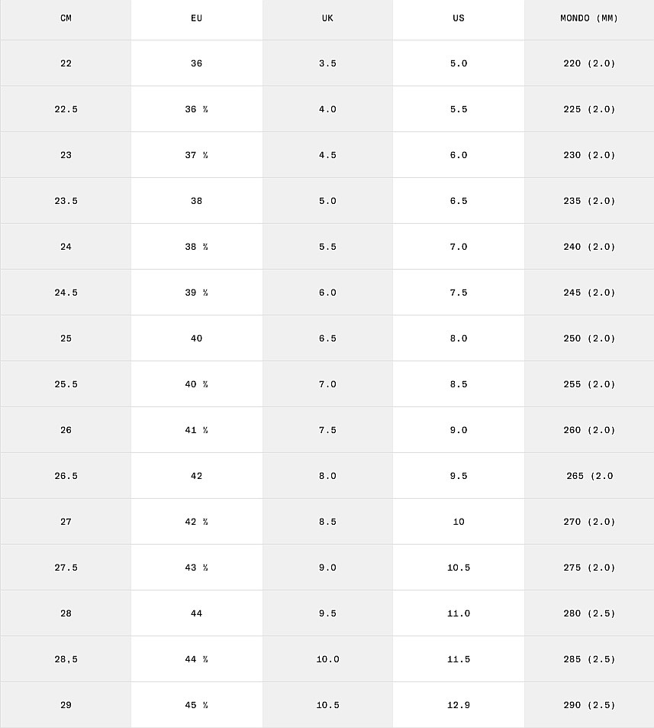Select the UK 3.5 cell
This screenshot has width=654, height=728.
(327, 63)
